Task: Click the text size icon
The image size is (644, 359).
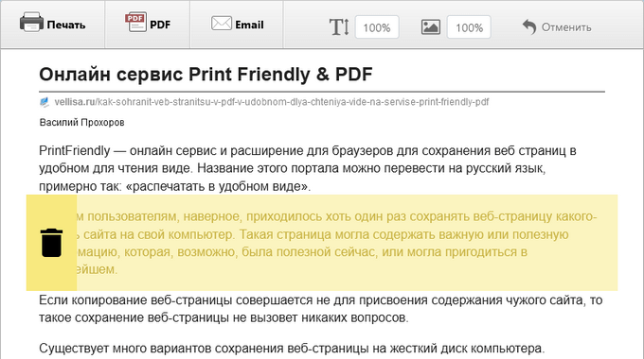Action: click(339, 27)
